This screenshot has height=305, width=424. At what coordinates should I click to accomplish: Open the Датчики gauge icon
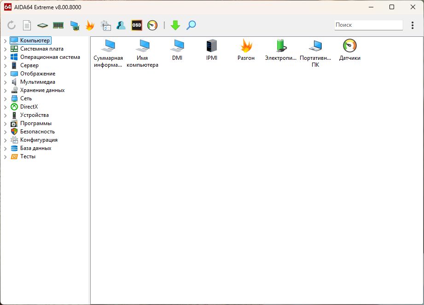point(350,50)
